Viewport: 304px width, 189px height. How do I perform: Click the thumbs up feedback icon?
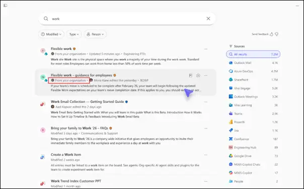pyautogui.click(x=271, y=34)
